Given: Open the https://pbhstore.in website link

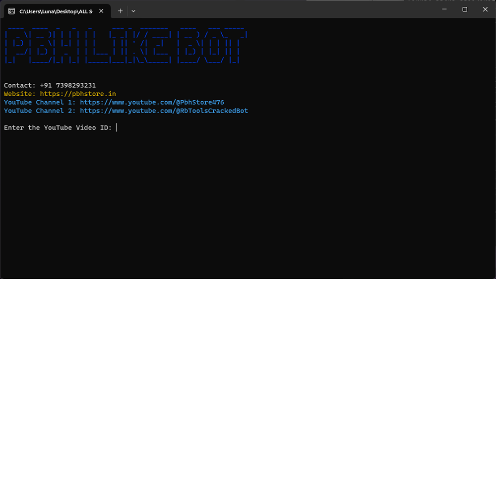Looking at the screenshot, I should (x=78, y=94).
